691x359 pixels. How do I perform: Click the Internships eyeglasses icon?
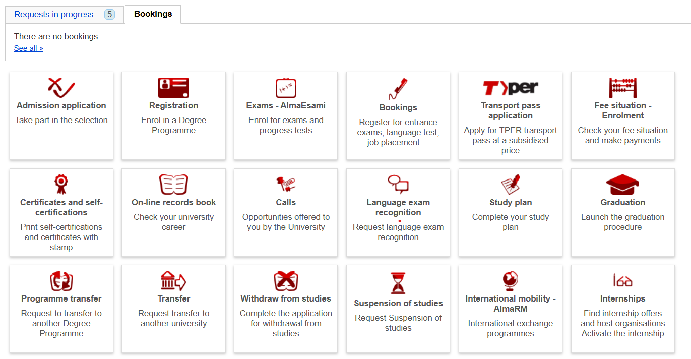pyautogui.click(x=622, y=280)
